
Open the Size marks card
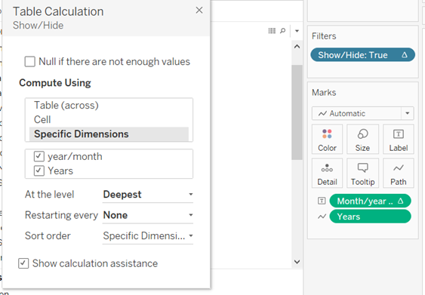(362, 140)
